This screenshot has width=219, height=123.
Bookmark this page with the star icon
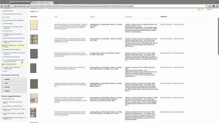pyautogui.click(x=206, y=6)
